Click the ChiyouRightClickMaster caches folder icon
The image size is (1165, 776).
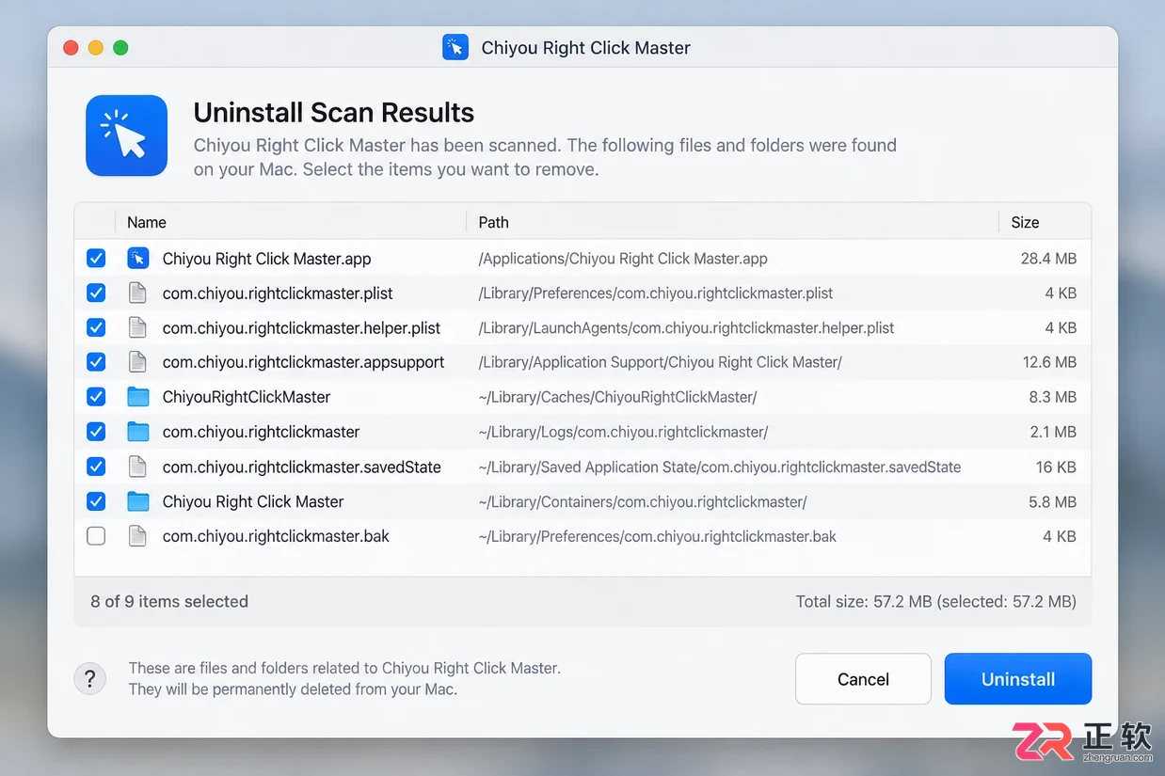pos(138,397)
